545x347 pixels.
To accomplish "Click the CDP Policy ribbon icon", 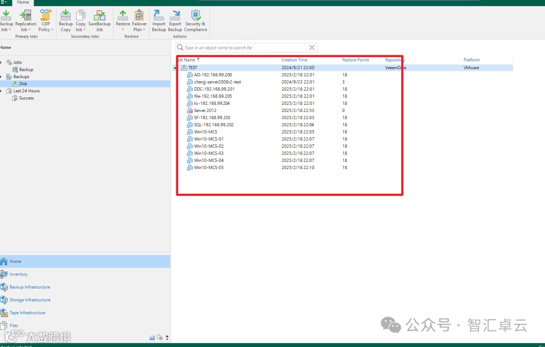I will (x=45, y=15).
